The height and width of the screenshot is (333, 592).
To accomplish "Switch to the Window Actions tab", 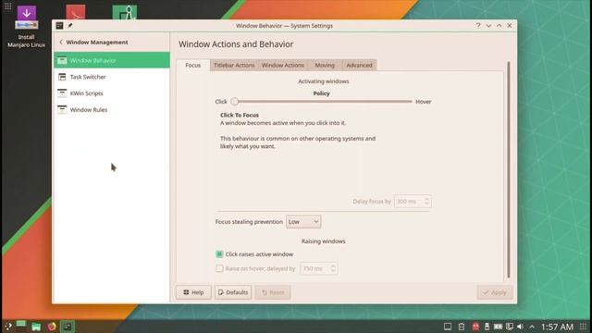I will [283, 66].
